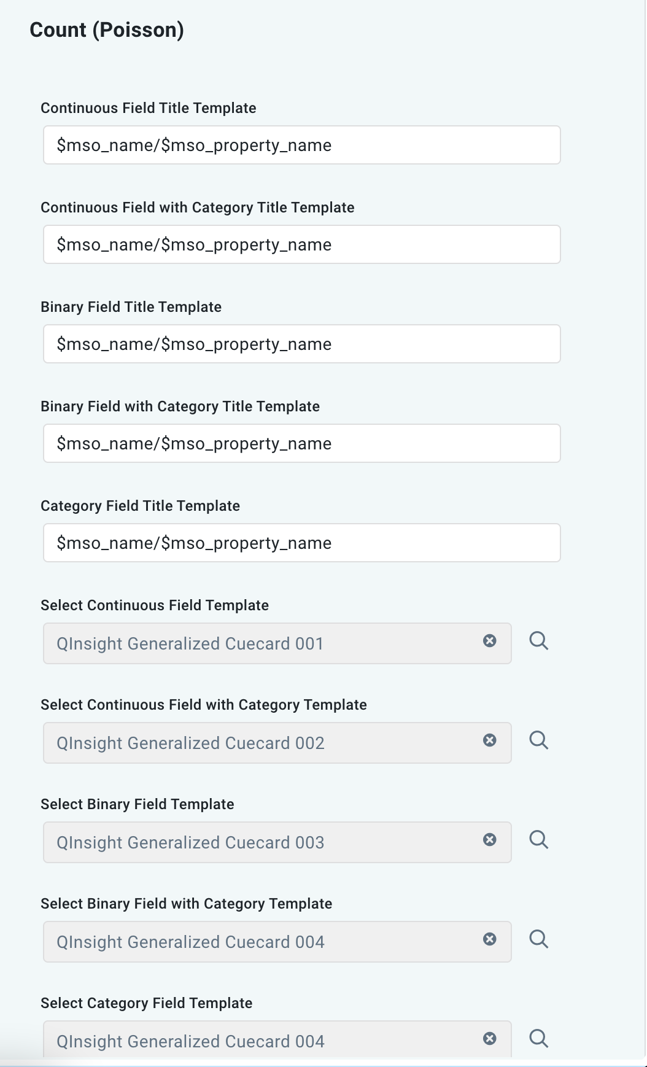The image size is (647, 1067).
Task: Open search for Select Binary Field Template
Action: 540,840
